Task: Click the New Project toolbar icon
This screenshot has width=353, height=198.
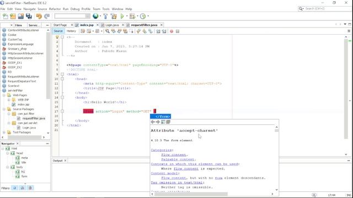Action: pyautogui.click(x=13, y=16)
